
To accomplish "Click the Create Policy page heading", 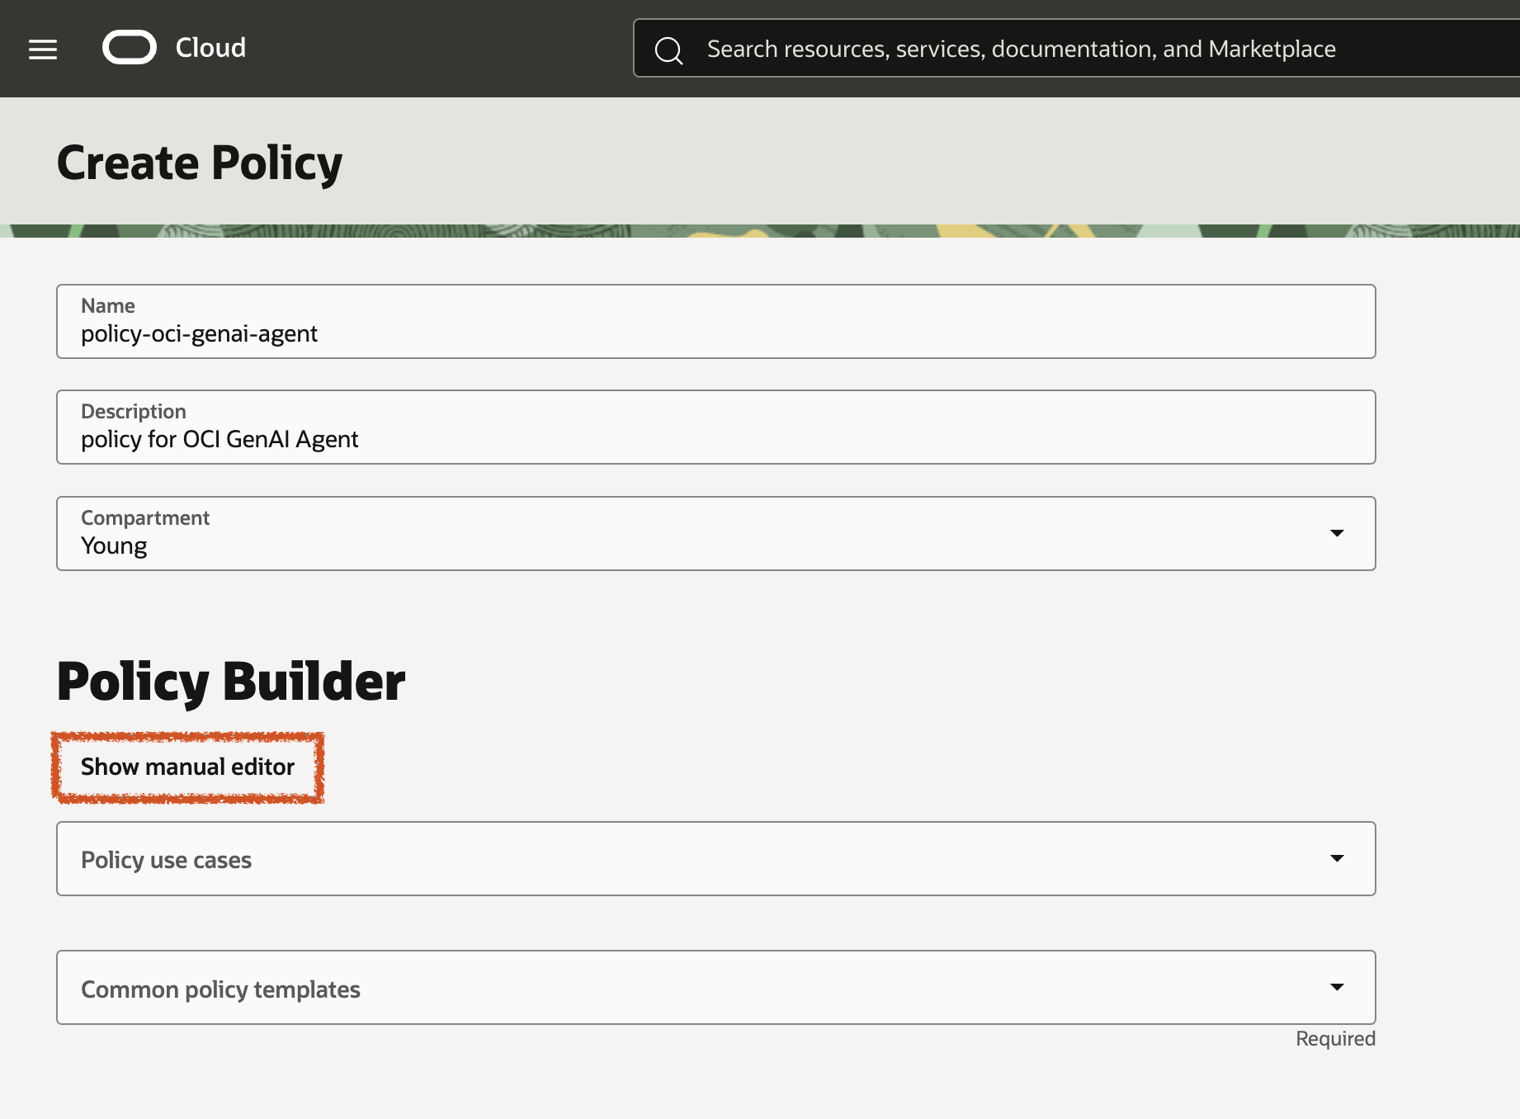I will [x=200, y=162].
